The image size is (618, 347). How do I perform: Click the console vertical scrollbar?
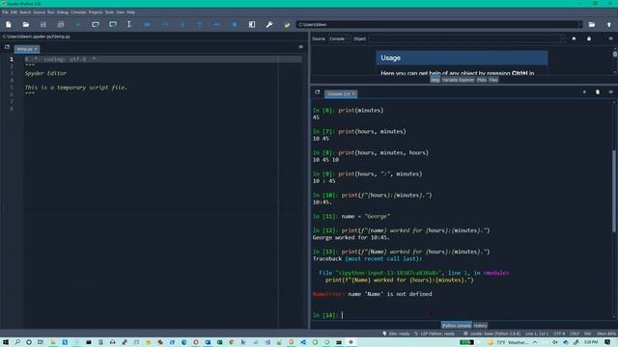tap(614, 191)
